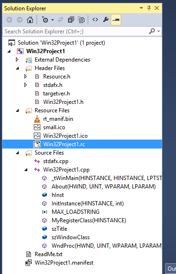Viewport: 176px width, 274px height.
Task: Click the Win32Project1.rc file icon
Action: (37, 144)
